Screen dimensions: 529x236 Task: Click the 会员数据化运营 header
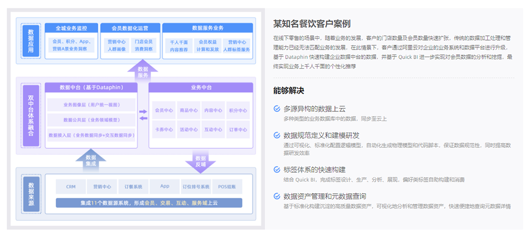coord(130,27)
